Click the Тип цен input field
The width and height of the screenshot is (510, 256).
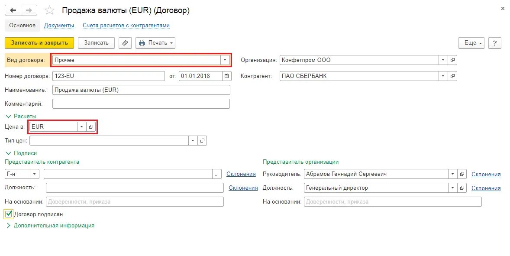point(109,141)
